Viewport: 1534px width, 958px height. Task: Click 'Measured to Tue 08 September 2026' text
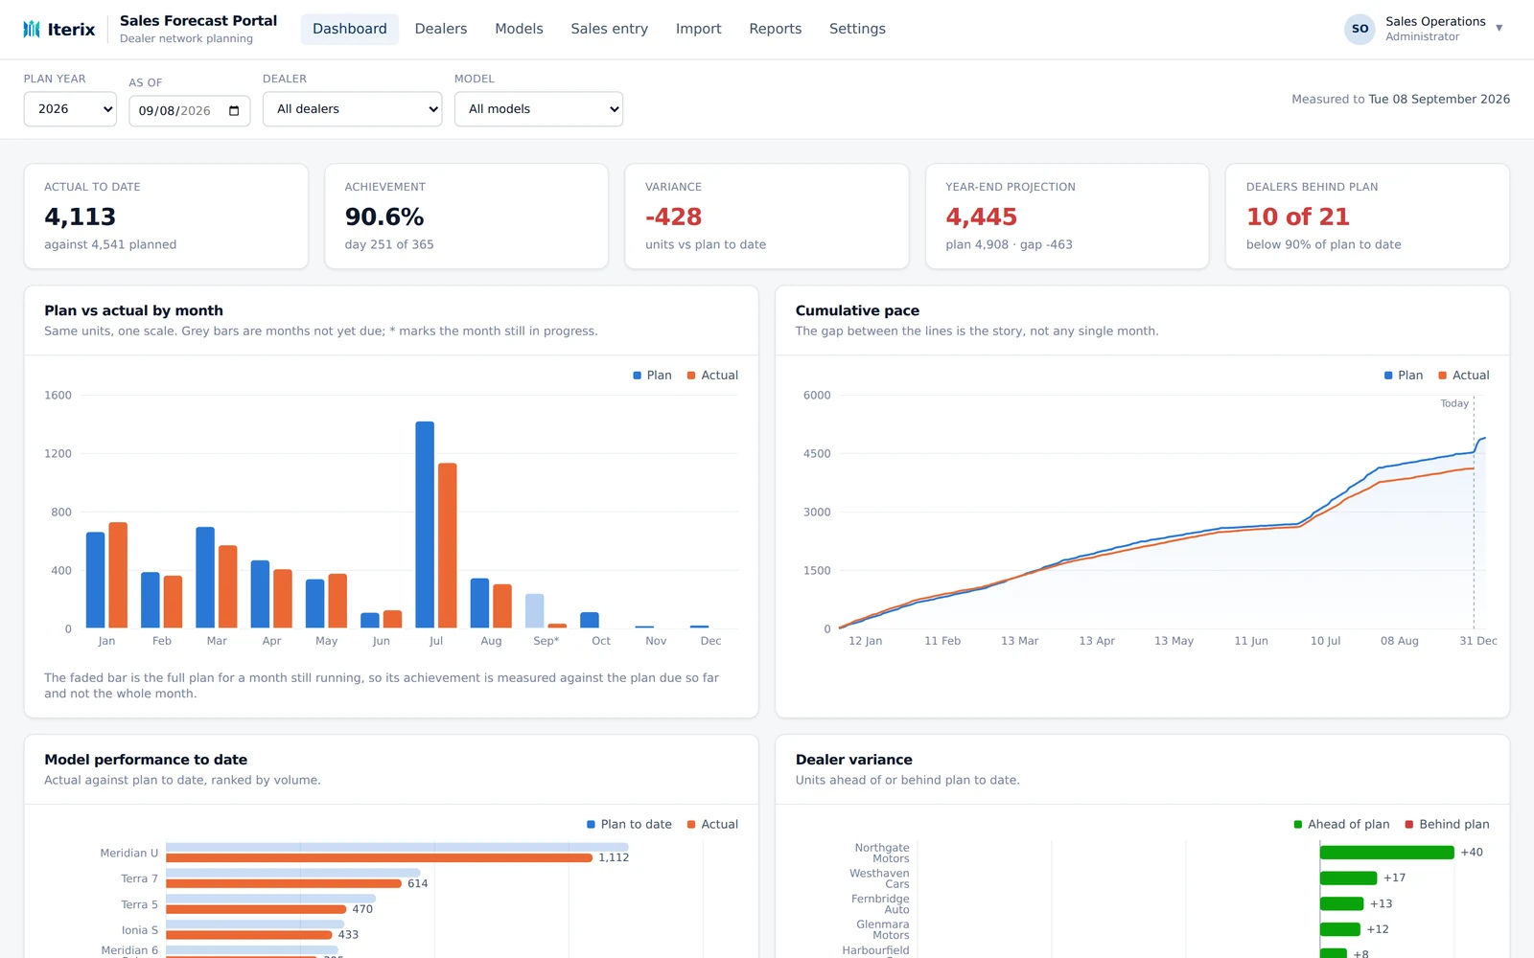point(1401,100)
